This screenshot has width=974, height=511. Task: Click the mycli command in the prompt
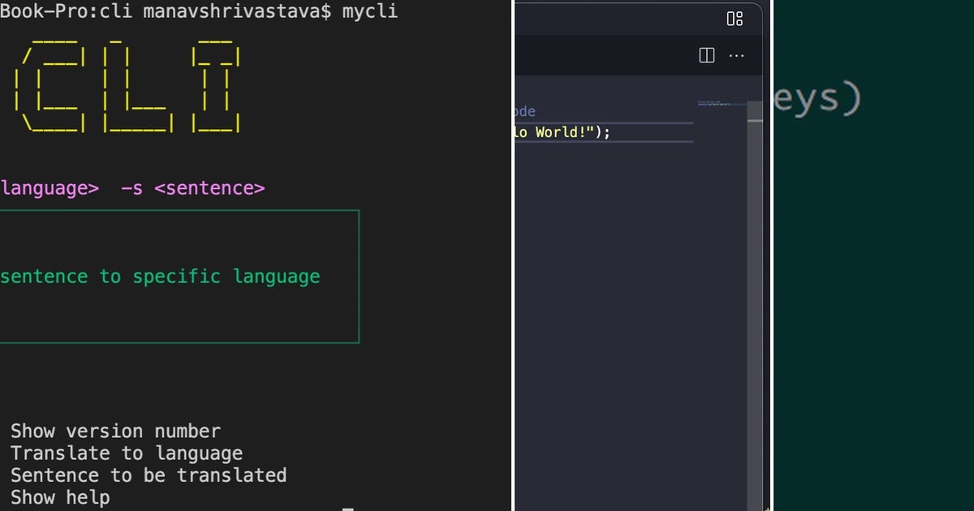click(x=368, y=11)
